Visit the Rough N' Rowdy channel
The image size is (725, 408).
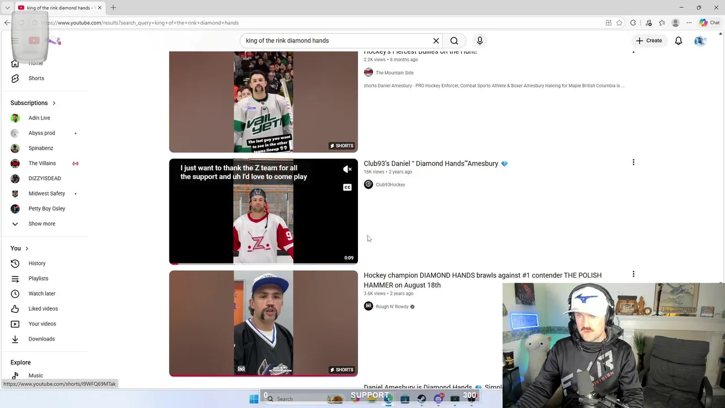click(392, 307)
